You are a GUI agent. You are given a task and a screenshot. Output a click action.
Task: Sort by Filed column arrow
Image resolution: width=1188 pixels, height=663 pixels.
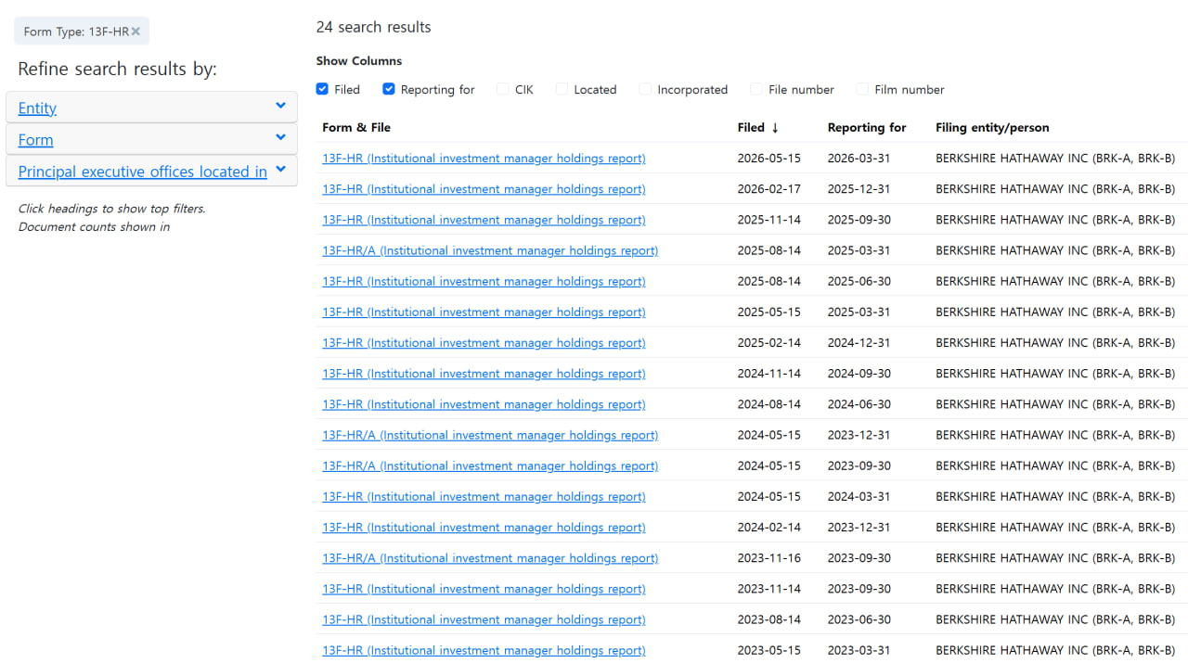[775, 128]
